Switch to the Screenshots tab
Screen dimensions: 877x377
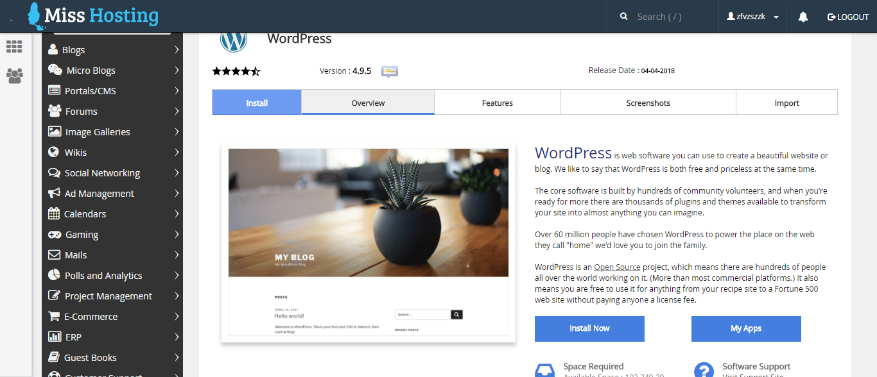click(x=648, y=103)
